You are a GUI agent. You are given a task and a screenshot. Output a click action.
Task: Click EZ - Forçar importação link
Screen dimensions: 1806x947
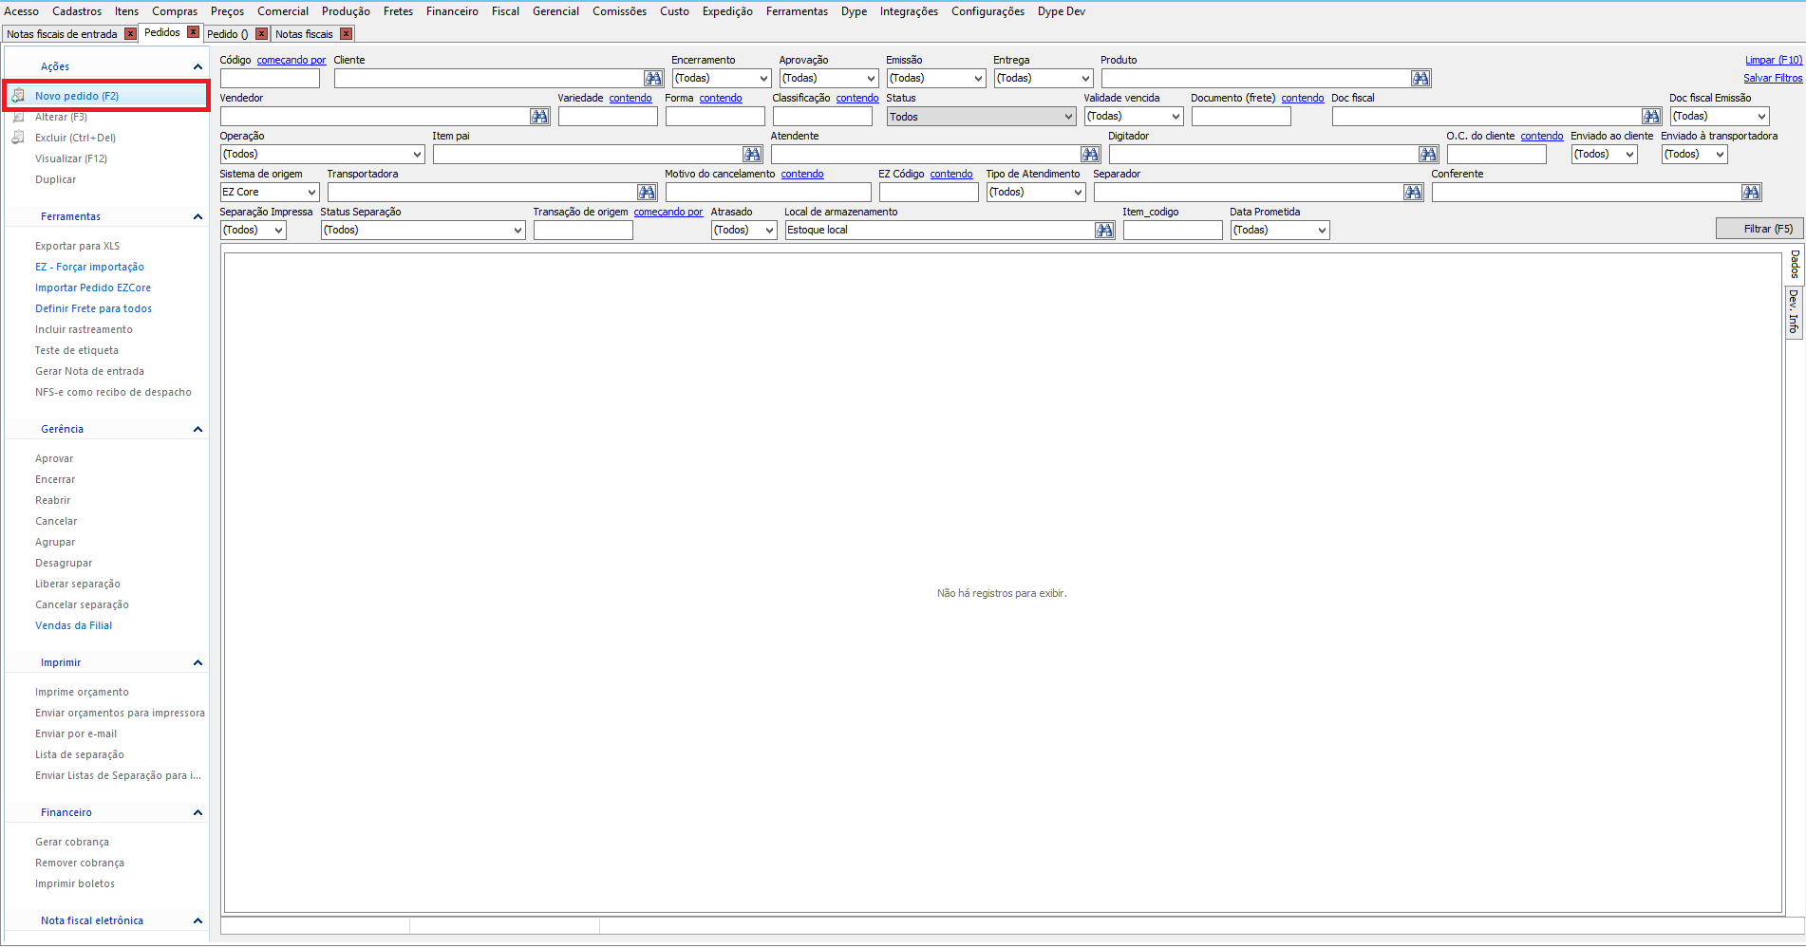(90, 267)
